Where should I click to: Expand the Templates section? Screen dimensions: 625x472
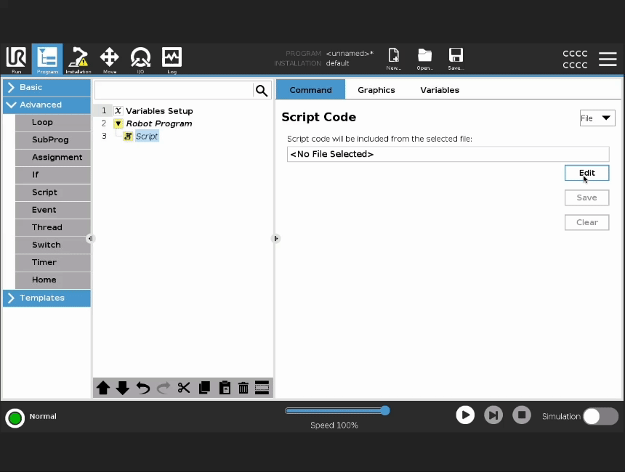47,298
